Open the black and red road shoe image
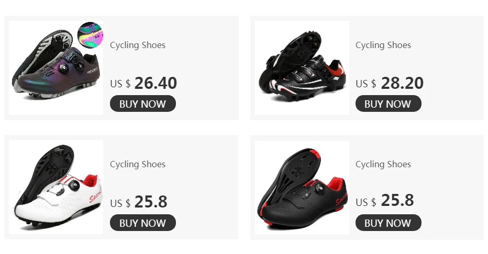 coord(302,187)
